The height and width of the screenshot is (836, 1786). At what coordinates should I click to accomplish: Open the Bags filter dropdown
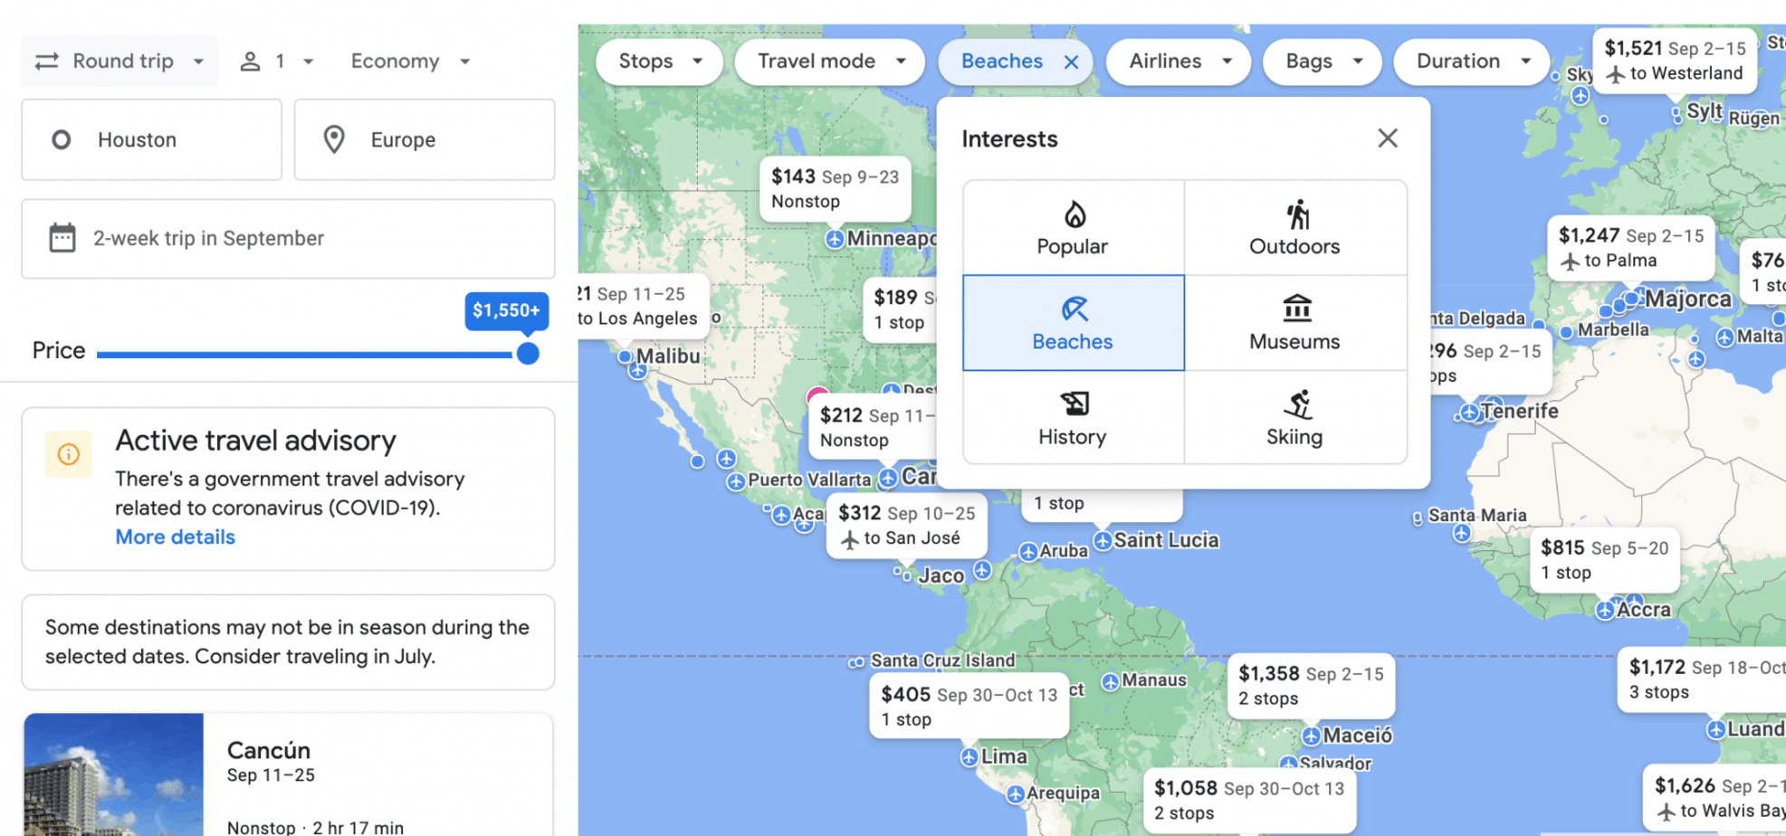point(1321,61)
